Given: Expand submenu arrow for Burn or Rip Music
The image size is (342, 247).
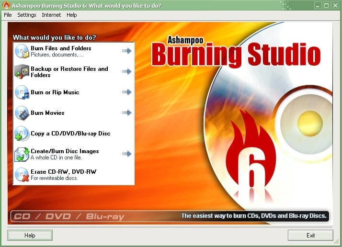Looking at the screenshot, I should pyautogui.click(x=126, y=92).
